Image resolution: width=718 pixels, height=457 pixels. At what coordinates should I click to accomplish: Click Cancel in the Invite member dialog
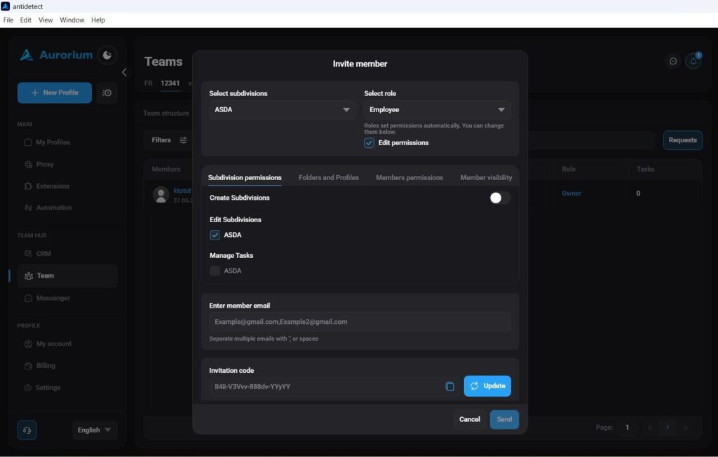(x=469, y=419)
